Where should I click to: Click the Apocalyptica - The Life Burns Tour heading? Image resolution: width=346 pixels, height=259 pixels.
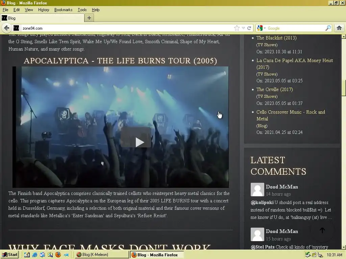[121, 61]
